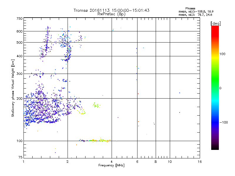Click the y-axis tick label '75'

pos(21,157)
